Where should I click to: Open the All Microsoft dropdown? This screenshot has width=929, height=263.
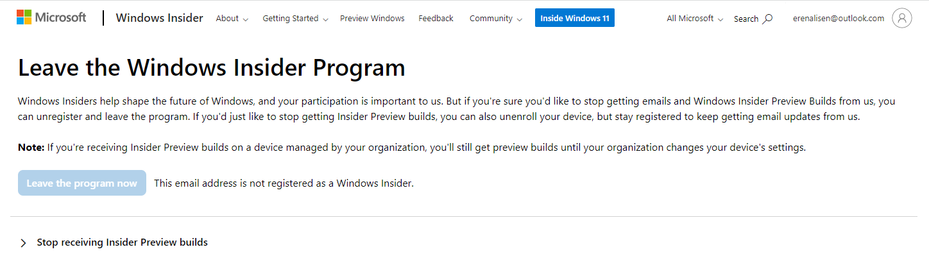point(695,19)
